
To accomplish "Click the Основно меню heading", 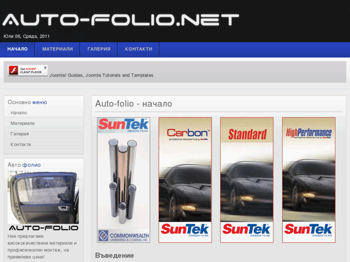I will [x=27, y=102].
